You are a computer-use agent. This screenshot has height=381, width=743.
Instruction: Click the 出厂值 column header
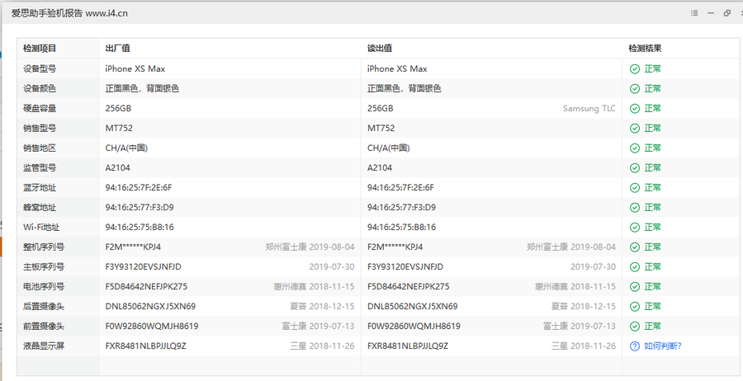[117, 49]
